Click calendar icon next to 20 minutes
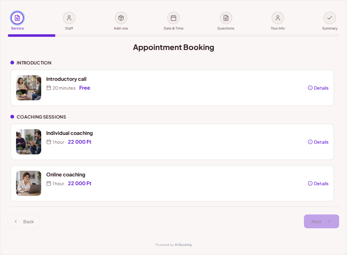The image size is (347, 255). click(x=49, y=88)
